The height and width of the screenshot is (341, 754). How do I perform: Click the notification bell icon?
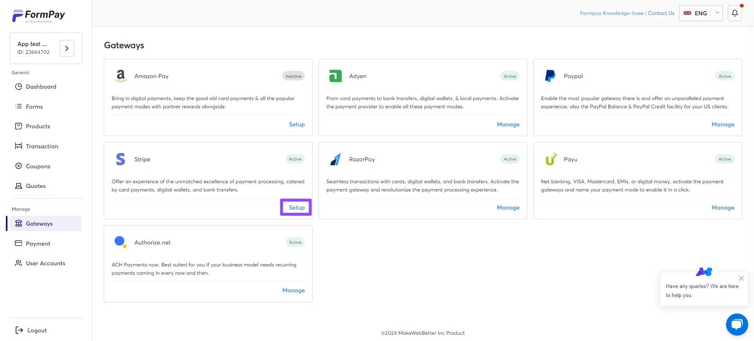pyautogui.click(x=735, y=13)
